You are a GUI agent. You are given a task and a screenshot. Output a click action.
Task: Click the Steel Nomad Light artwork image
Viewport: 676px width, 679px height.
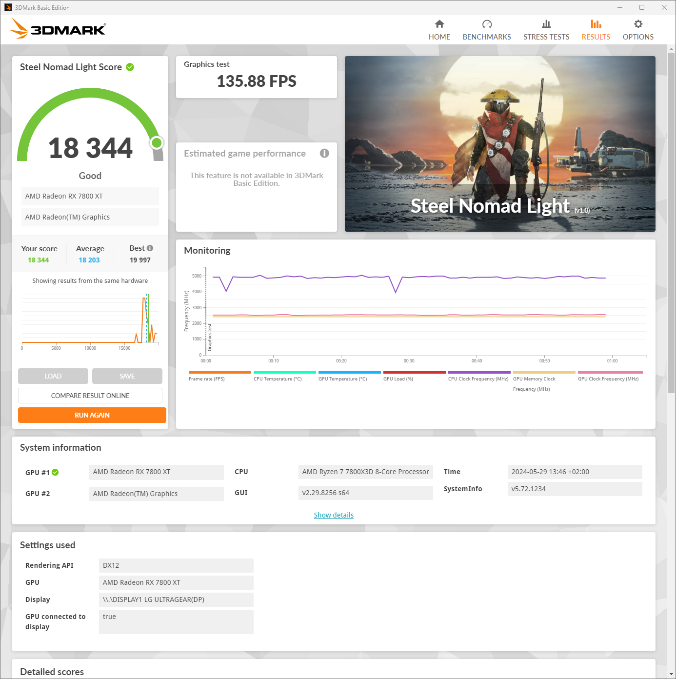(x=500, y=144)
